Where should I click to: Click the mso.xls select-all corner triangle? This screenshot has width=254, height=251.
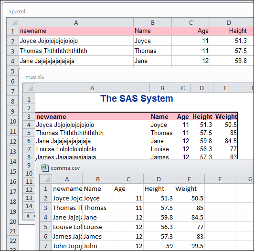[29, 88]
